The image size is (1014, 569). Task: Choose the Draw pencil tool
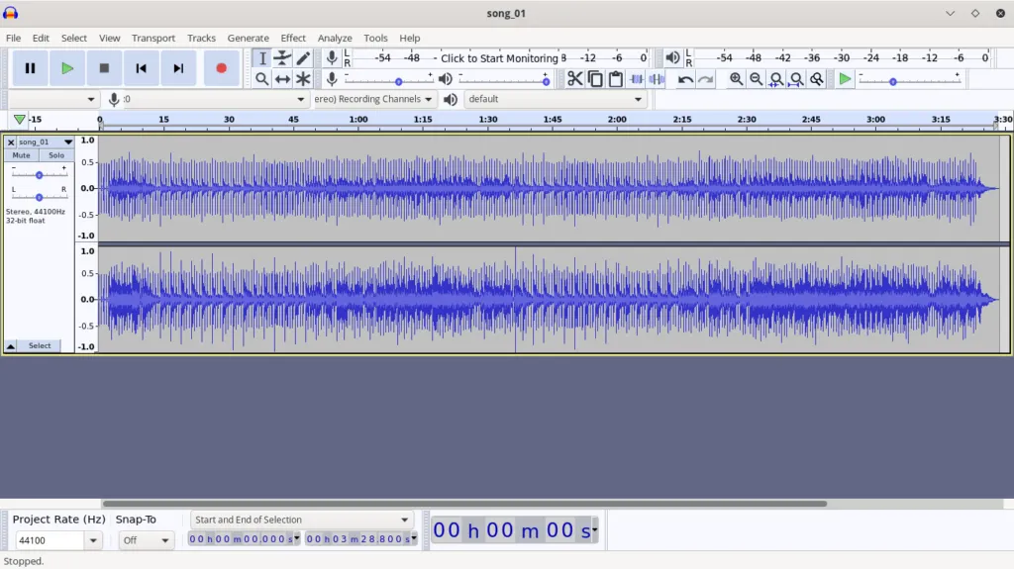coord(303,58)
